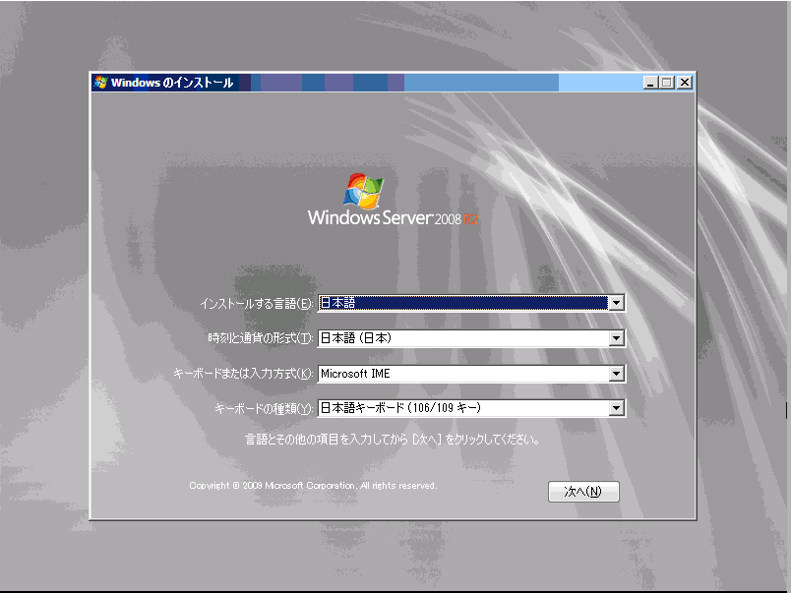Click the instruction text about clicking 次へ
This screenshot has height=593, width=791.
(393, 440)
